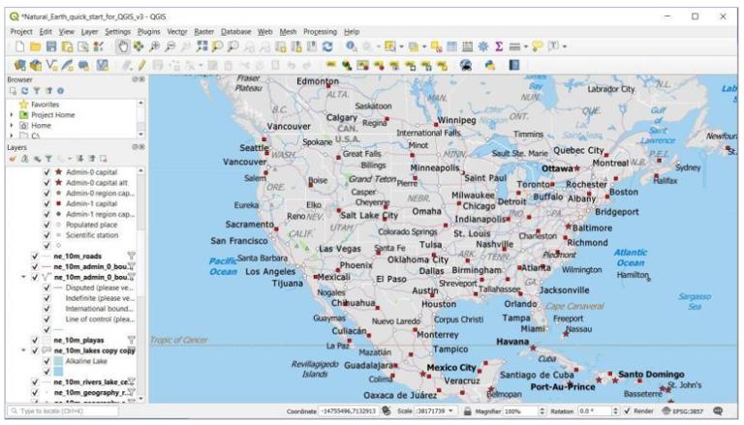Click the New Shapefile Layer icon
Image resolution: width=744 pixels, height=425 pixels.
(x=51, y=65)
